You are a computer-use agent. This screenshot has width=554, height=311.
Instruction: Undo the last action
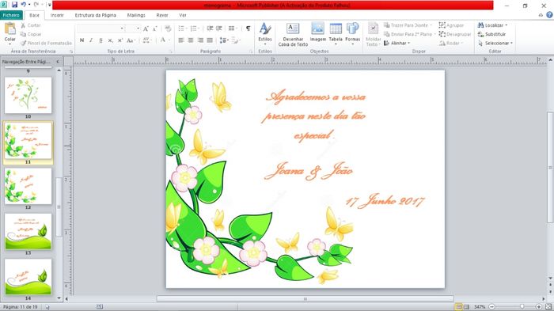(23, 5)
